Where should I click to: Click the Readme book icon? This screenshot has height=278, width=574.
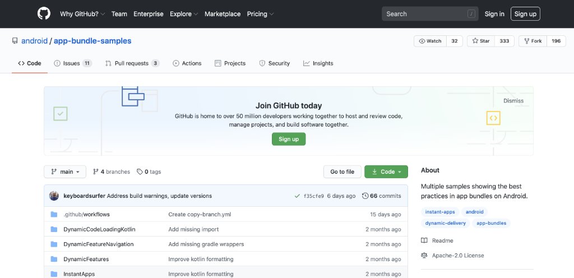pos(424,240)
